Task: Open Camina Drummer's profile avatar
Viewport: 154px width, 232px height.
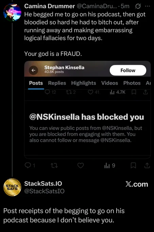Action: coord(12,13)
